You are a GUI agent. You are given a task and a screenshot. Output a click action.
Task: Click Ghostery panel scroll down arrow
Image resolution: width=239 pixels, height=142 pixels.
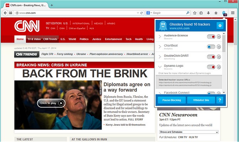pos(224,92)
